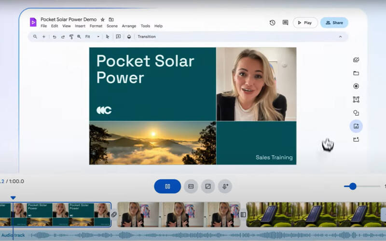The width and height of the screenshot is (386, 241).
Task: Open the Fit zoom dropdown
Action: pyautogui.click(x=92, y=37)
